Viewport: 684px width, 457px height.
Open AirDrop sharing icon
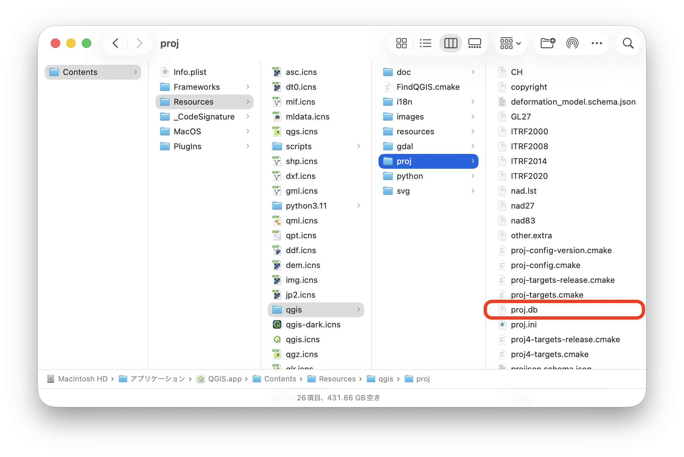(x=572, y=43)
